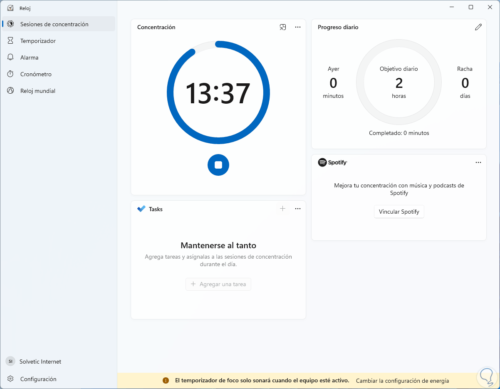Open Cambiar la configuración de energía link

point(403,381)
